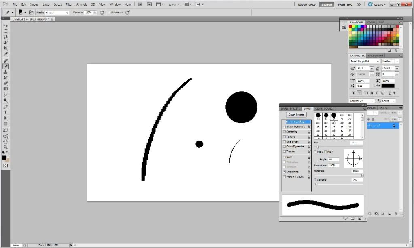Select the Dodge tool

[6, 100]
